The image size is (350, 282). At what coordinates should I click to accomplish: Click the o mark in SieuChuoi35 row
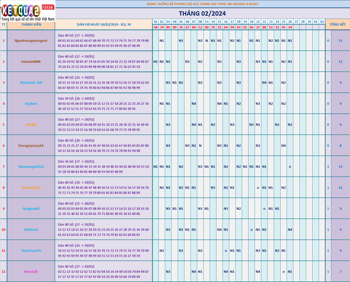coord(226,251)
